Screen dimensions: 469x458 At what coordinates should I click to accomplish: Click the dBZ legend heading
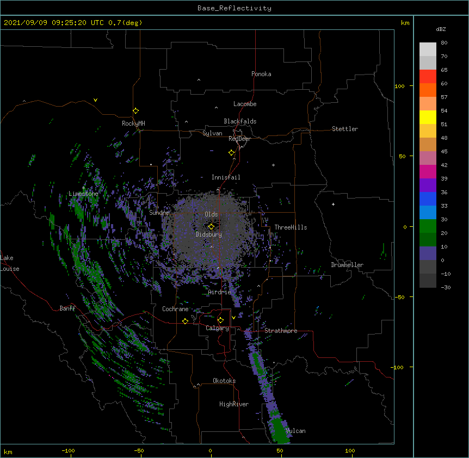[441, 29]
